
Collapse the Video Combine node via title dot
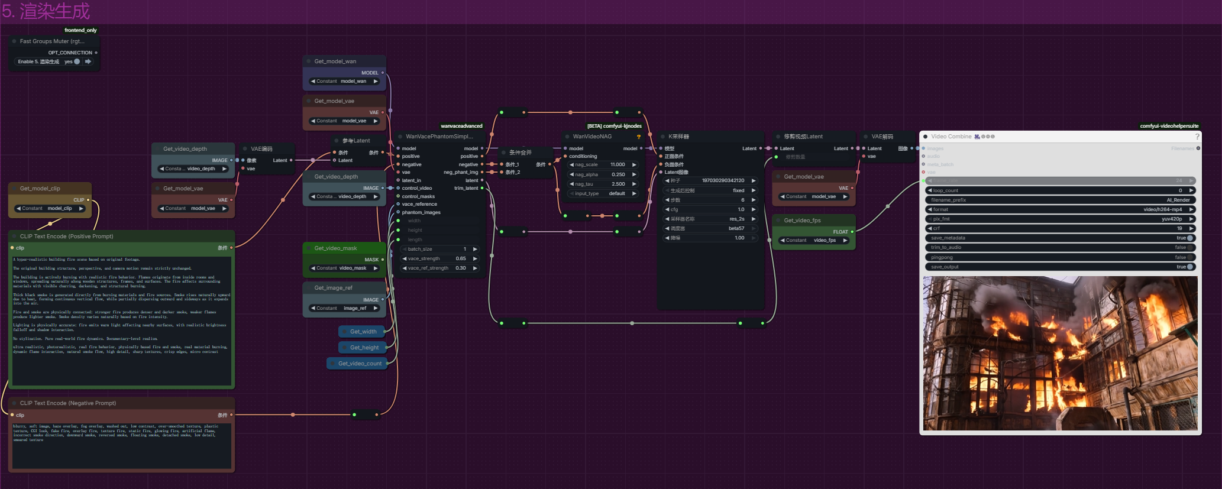pos(925,137)
